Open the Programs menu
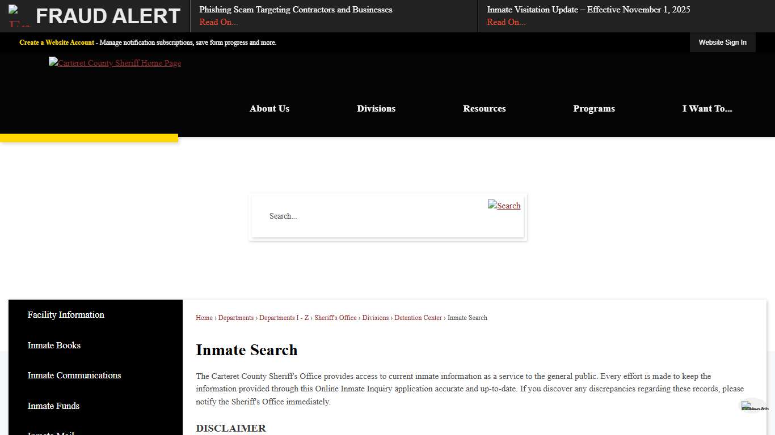775x435 pixels. click(593, 108)
